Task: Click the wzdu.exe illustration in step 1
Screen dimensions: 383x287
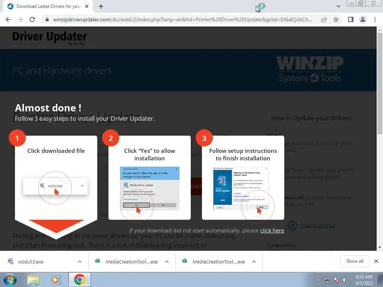Action: (x=55, y=186)
